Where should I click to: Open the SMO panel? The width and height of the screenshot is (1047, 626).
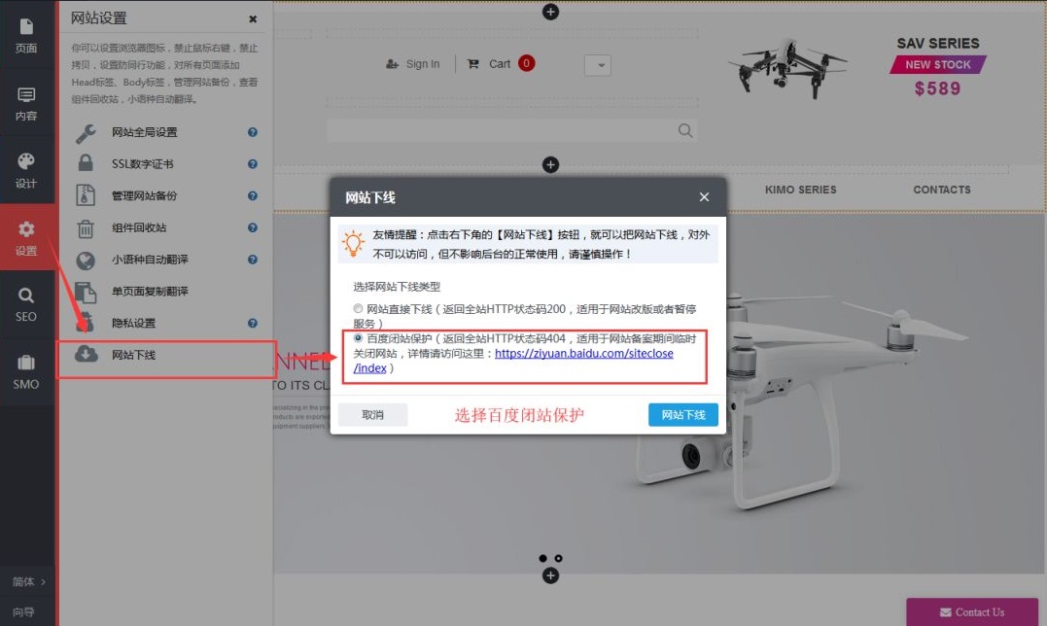(26, 374)
